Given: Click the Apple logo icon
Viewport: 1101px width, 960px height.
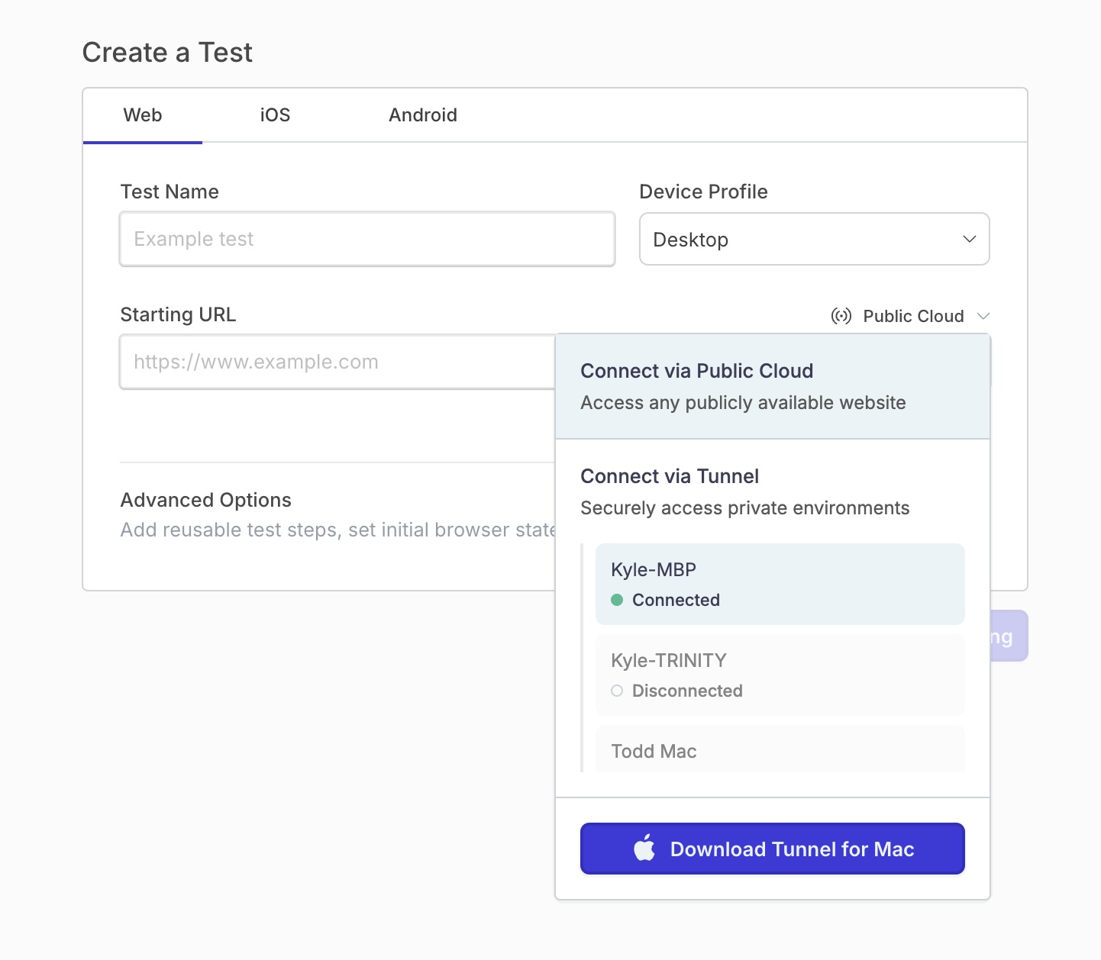Looking at the screenshot, I should (644, 849).
